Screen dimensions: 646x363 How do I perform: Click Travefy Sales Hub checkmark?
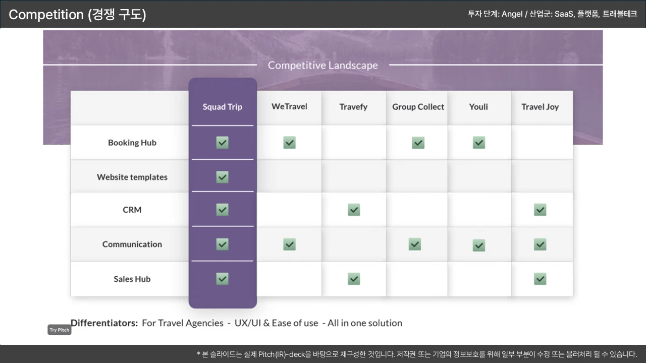point(354,279)
